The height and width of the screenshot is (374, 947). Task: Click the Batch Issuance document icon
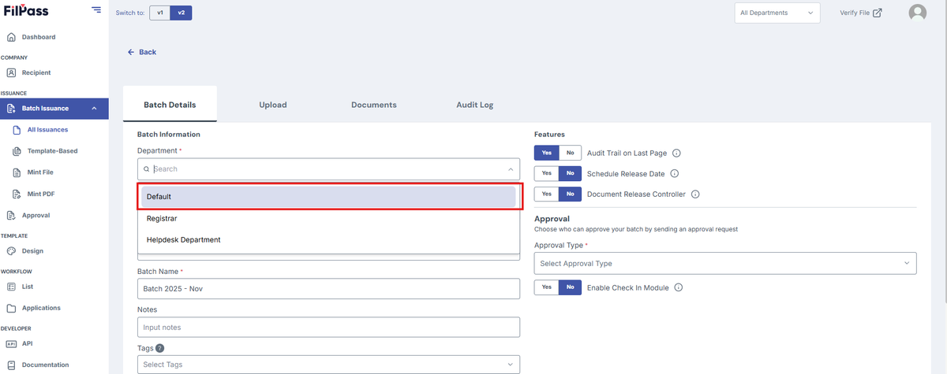point(11,109)
